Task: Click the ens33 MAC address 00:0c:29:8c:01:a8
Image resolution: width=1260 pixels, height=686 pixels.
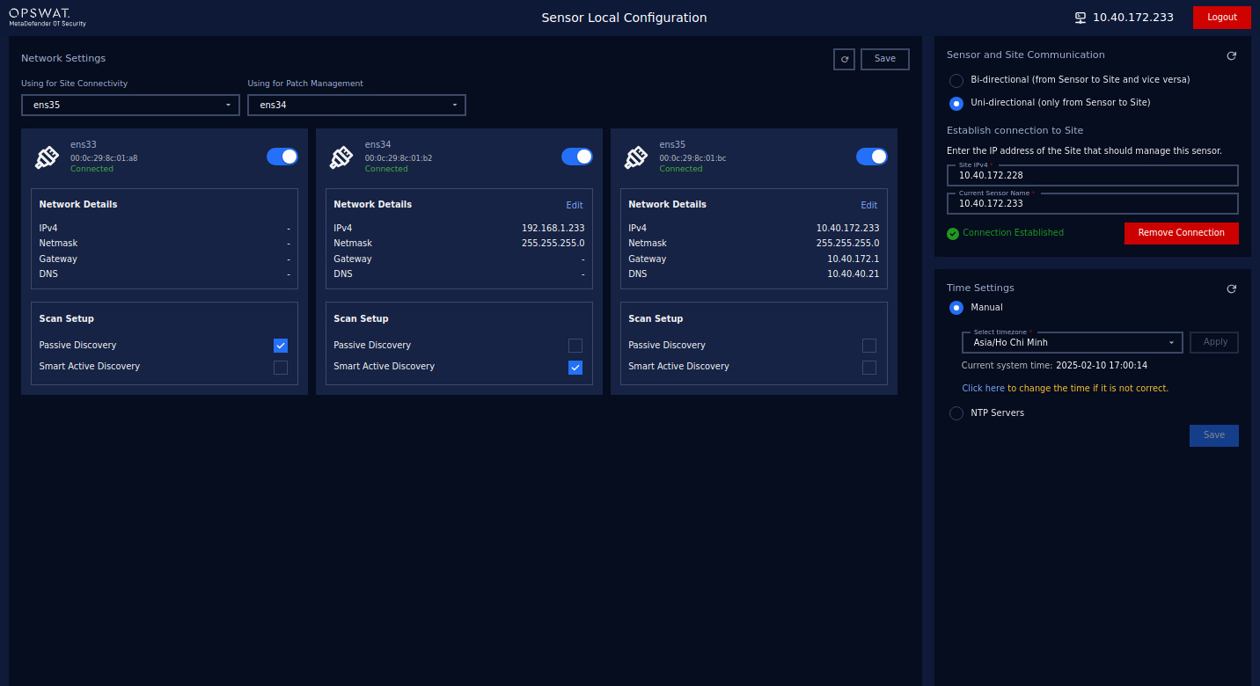Action: pos(104,158)
